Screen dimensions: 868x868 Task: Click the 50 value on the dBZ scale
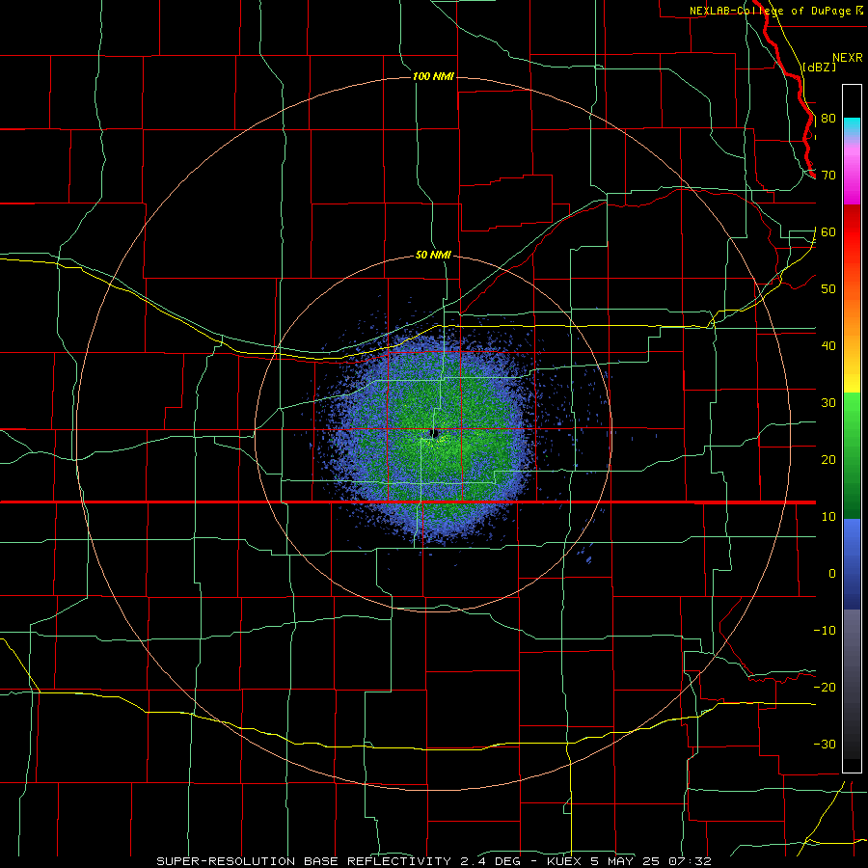(x=828, y=289)
